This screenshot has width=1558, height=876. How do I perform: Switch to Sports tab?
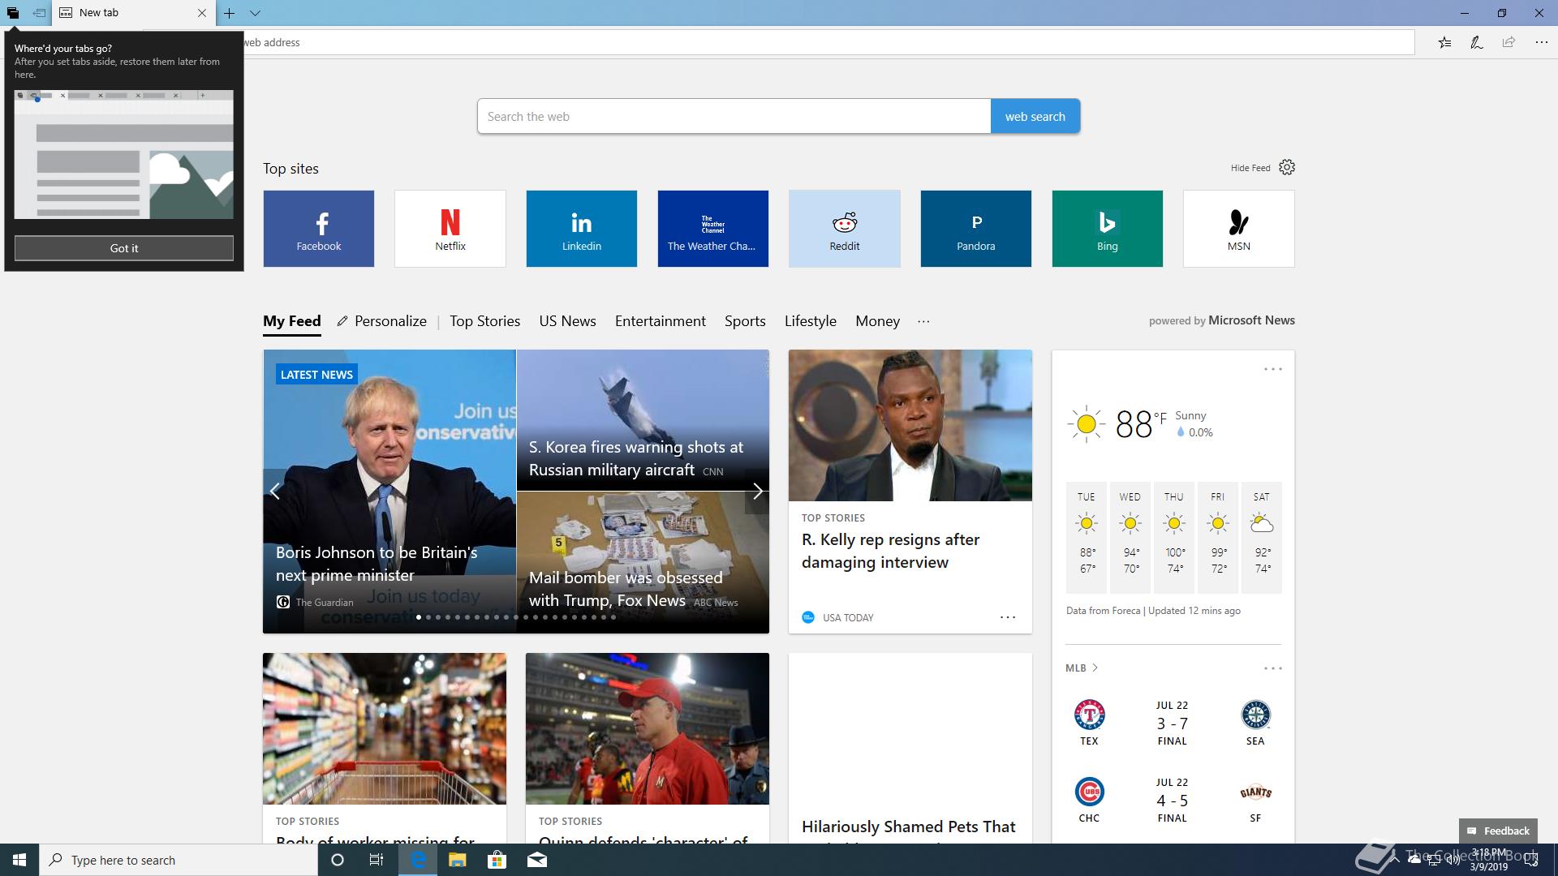[x=745, y=321]
